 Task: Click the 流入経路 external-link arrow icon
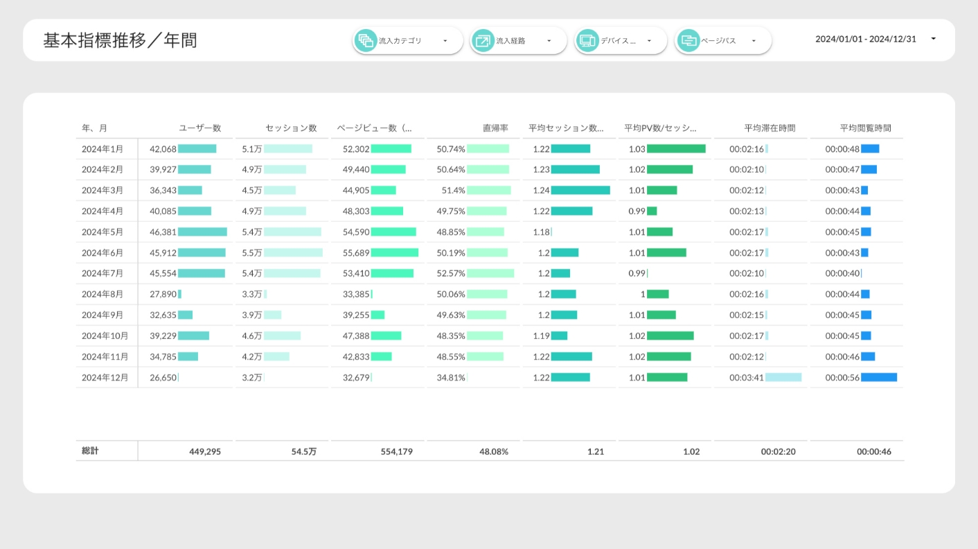(482, 41)
